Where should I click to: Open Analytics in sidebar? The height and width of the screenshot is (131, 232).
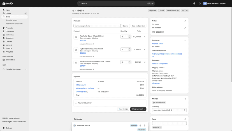pos(9,52)
